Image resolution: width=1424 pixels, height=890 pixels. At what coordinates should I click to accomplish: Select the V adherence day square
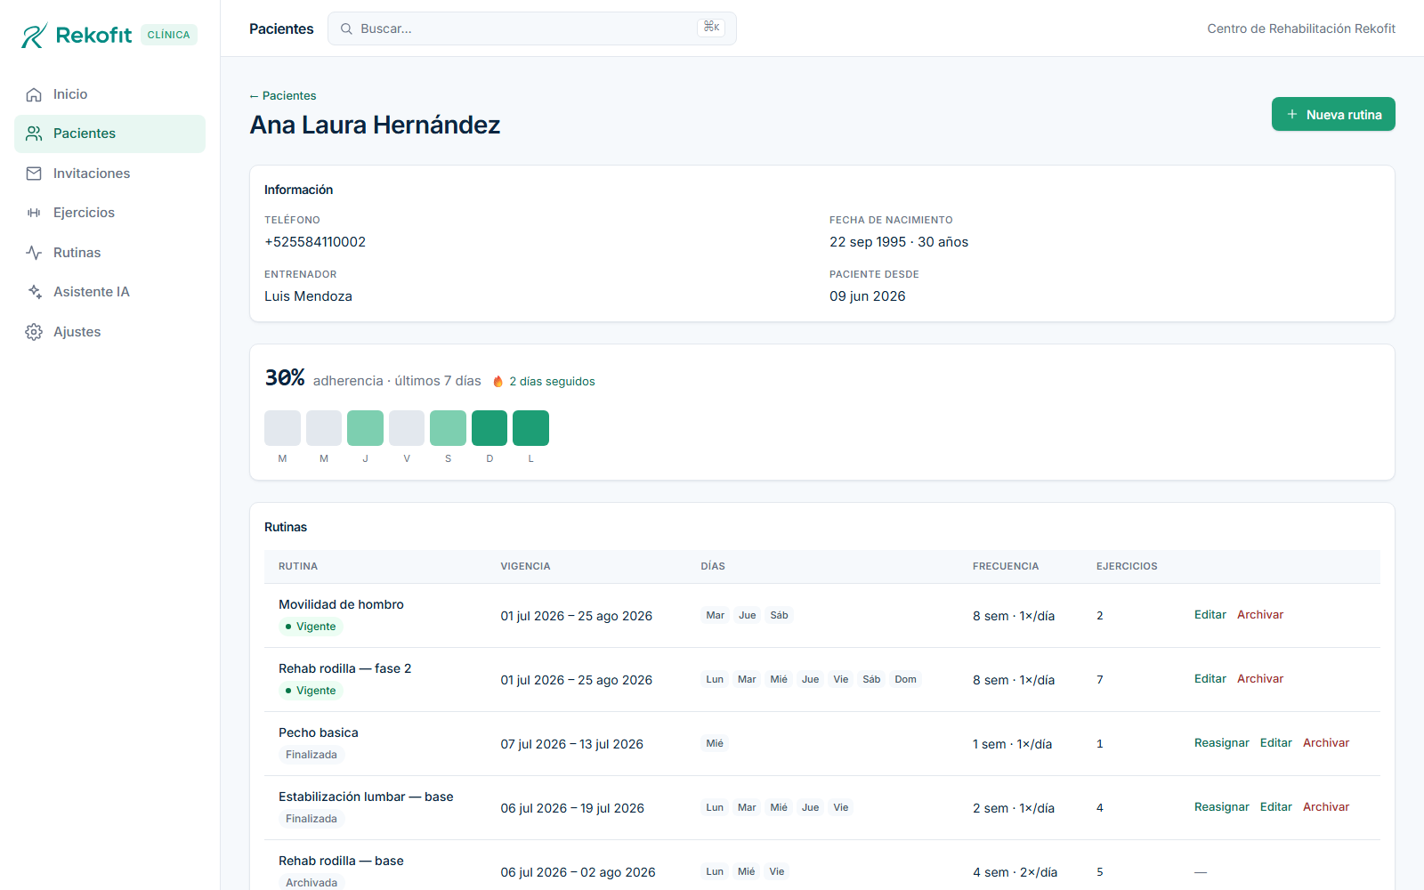point(407,428)
